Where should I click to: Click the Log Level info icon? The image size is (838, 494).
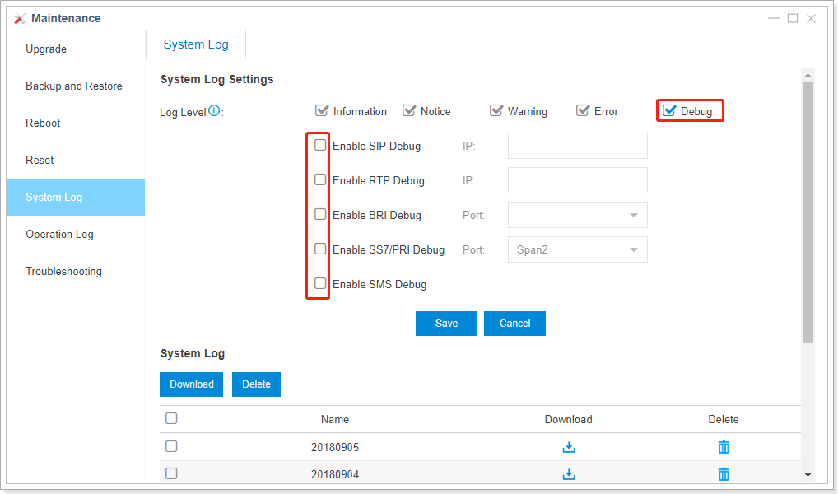pos(214,110)
